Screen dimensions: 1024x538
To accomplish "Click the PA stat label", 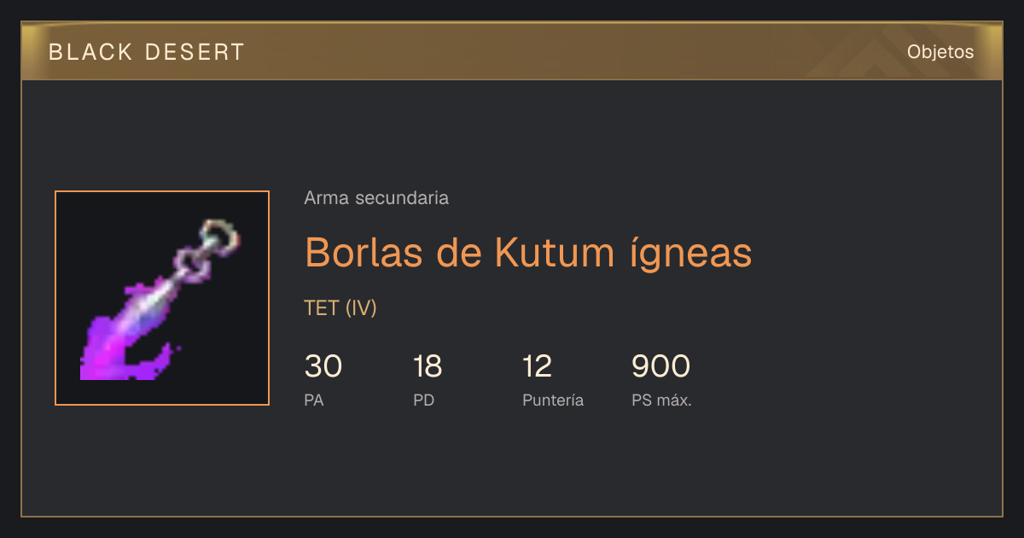I will click(314, 400).
